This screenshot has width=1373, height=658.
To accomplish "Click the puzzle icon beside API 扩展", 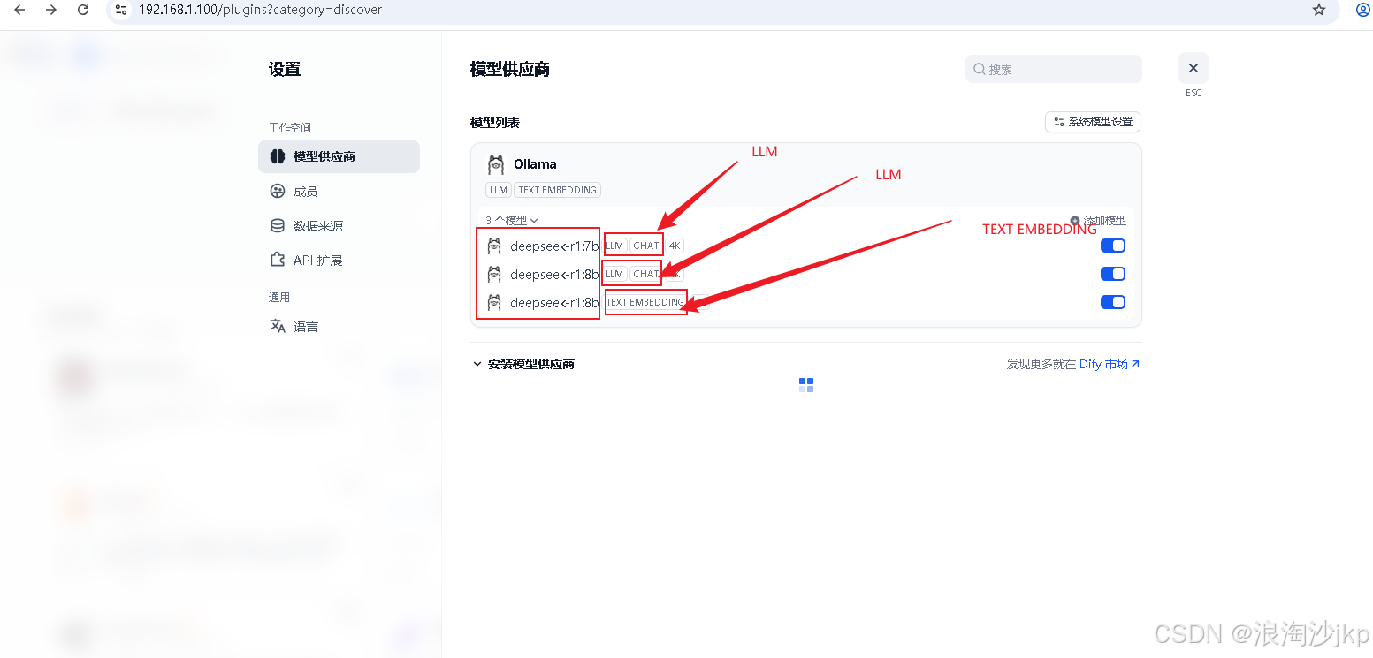I will (278, 261).
